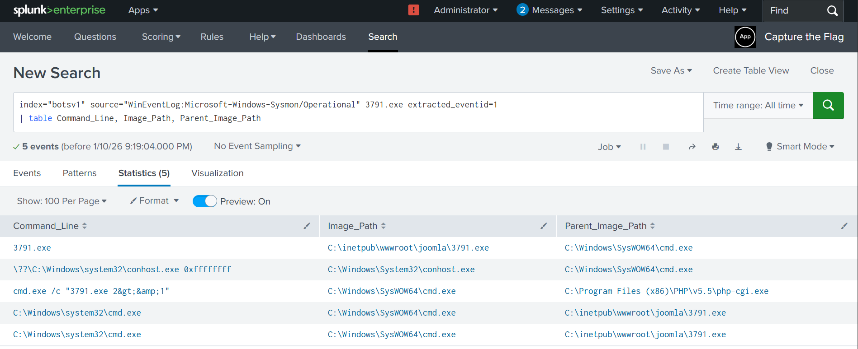Expand the Show 100 Per Page dropdown
The height and width of the screenshot is (349, 858).
point(62,201)
